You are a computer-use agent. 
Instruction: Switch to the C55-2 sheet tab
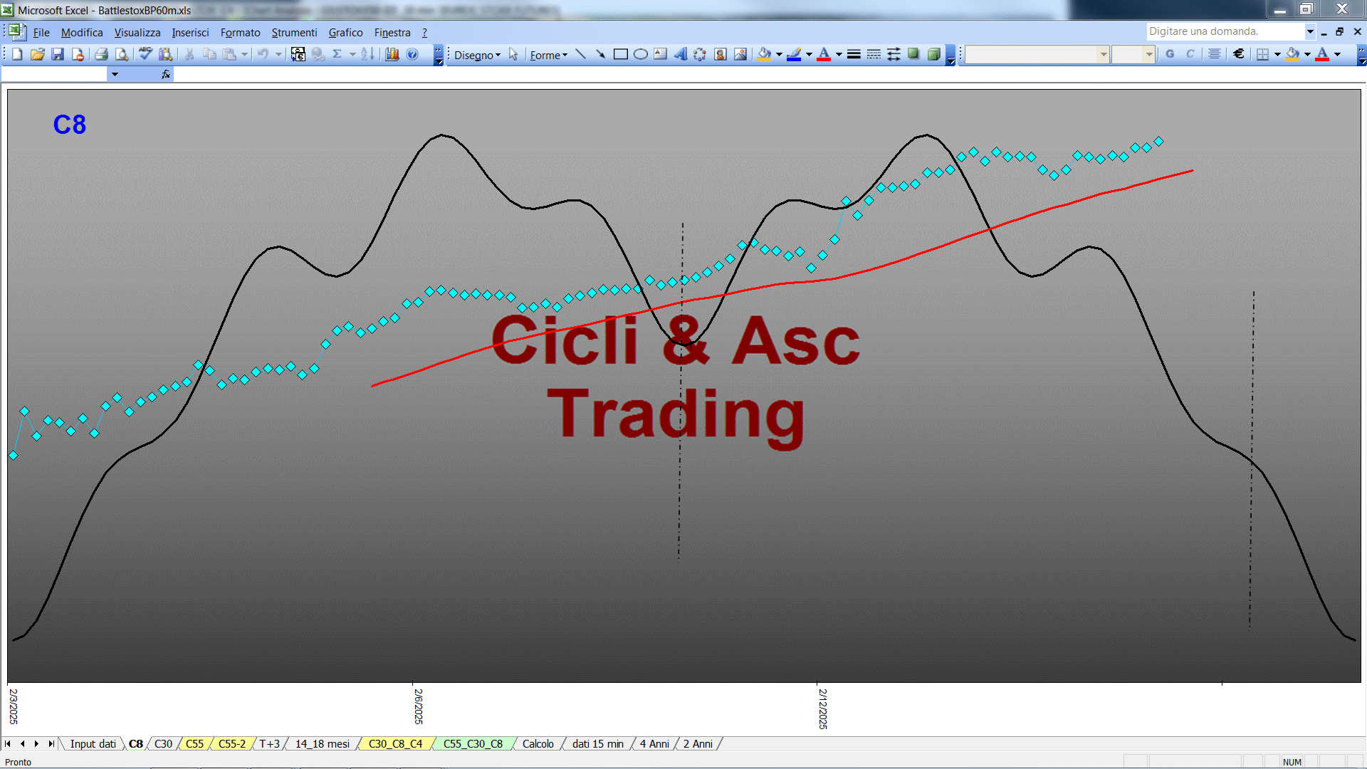coord(231,743)
